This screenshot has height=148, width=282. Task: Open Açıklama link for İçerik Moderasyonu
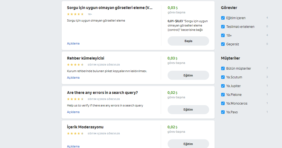point(73,146)
